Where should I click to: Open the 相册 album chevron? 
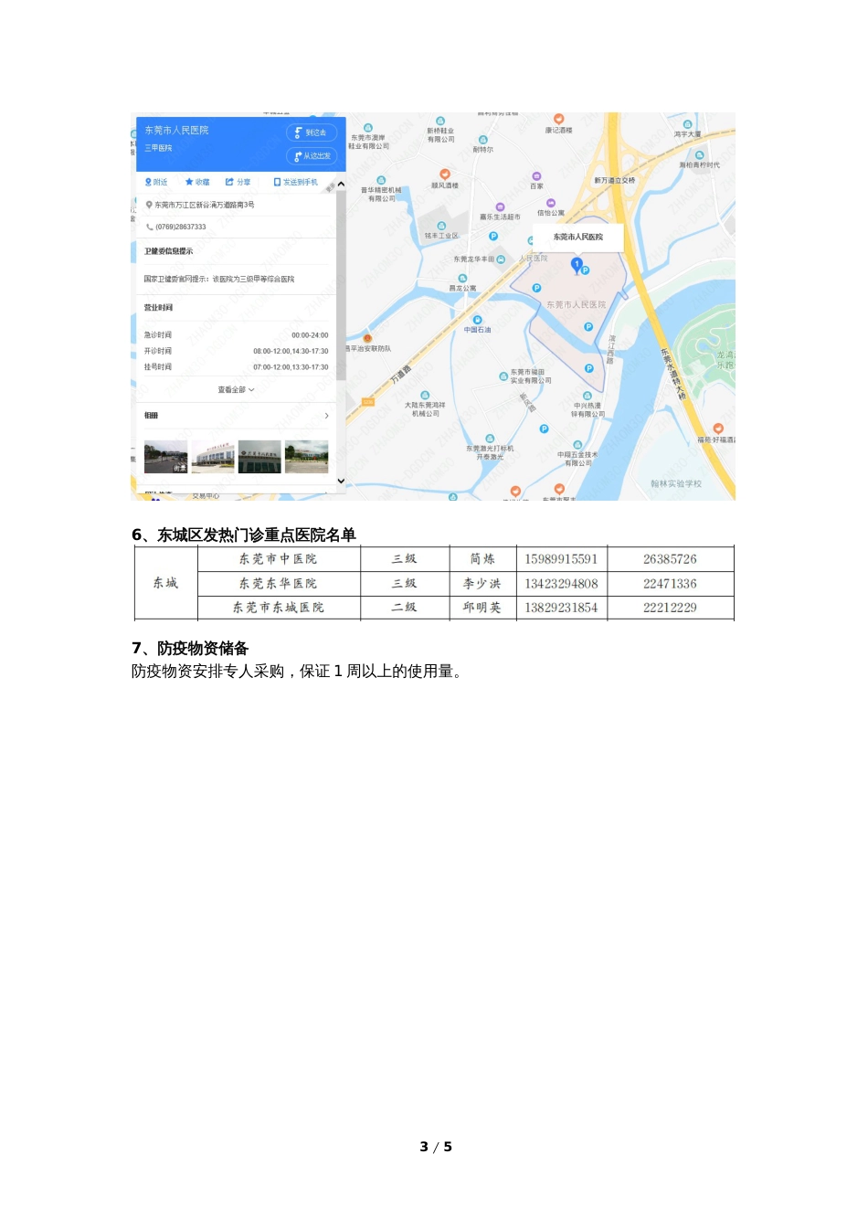pos(327,416)
